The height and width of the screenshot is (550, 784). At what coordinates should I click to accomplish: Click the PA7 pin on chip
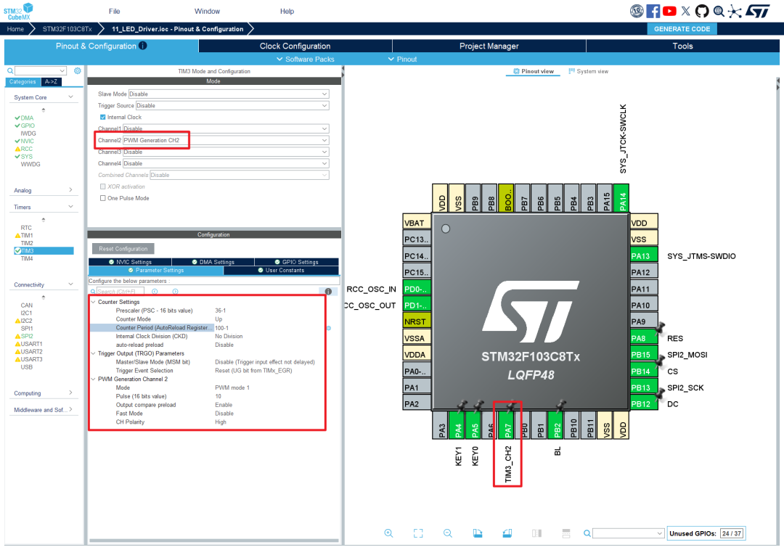coord(507,426)
